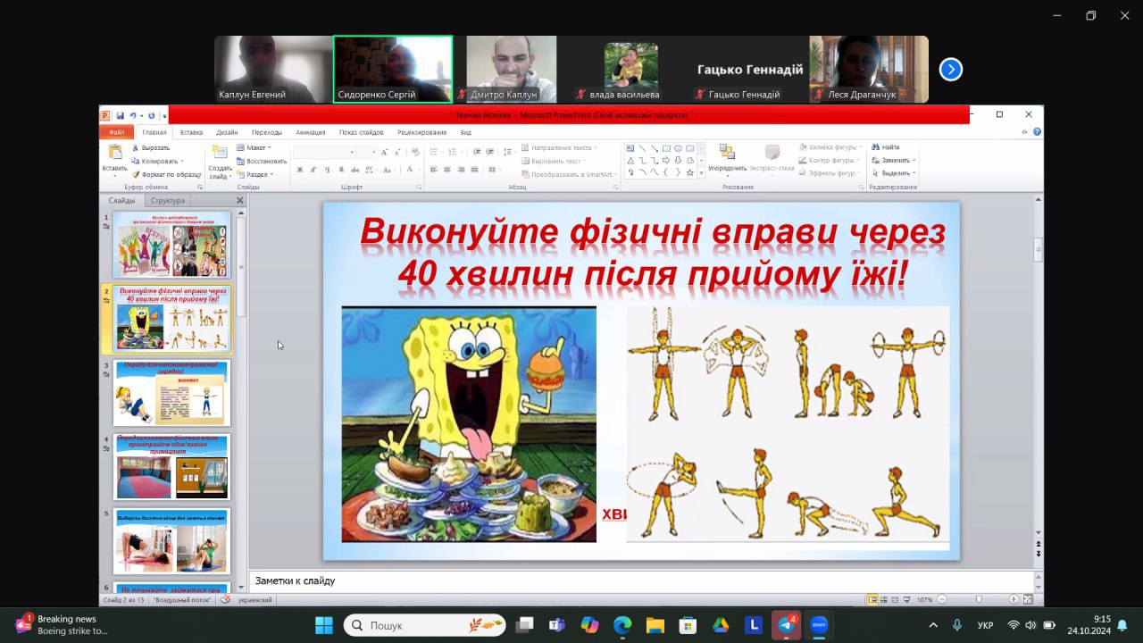Click Вырезать (Cut) scissors command

[150, 148]
